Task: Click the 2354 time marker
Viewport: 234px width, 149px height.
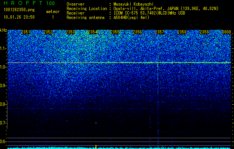Action: (93, 32)
